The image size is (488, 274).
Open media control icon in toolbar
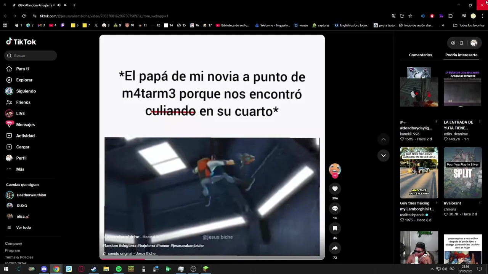[x=464, y=16]
